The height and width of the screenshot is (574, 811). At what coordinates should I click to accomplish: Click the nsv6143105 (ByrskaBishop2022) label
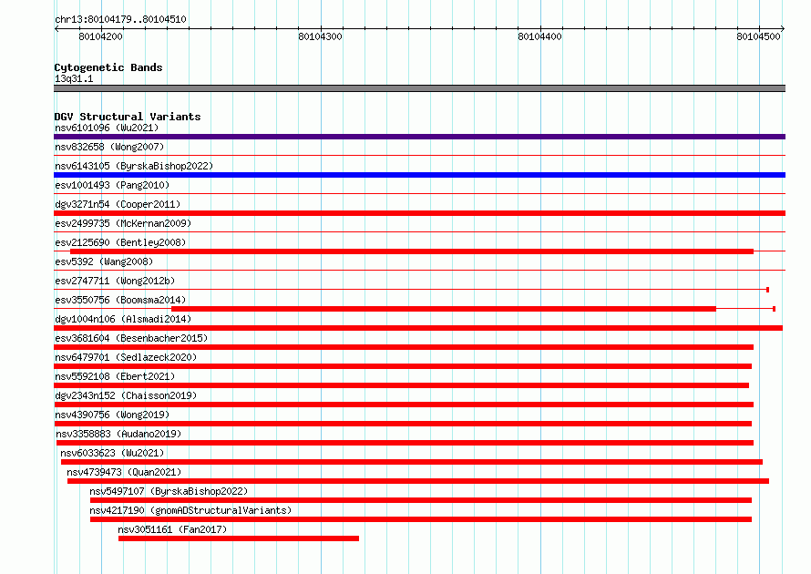click(x=134, y=166)
